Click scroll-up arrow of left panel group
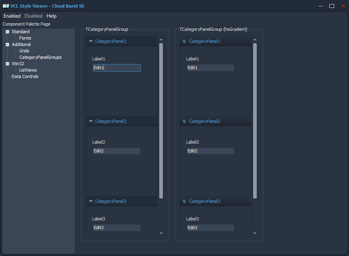The image size is (349, 256). click(161, 40)
